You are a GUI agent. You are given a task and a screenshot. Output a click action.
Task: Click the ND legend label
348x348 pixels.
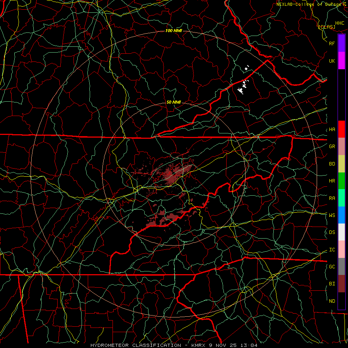pyautogui.click(x=332, y=301)
